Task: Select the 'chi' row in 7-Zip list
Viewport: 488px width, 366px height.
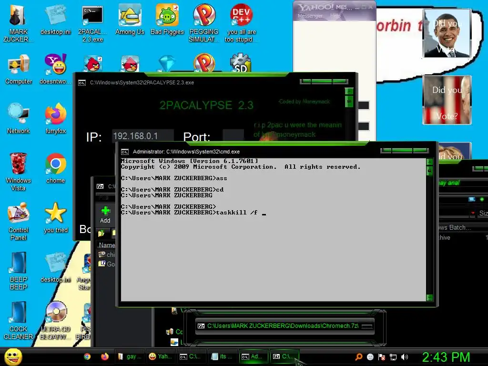Action: tap(106, 254)
